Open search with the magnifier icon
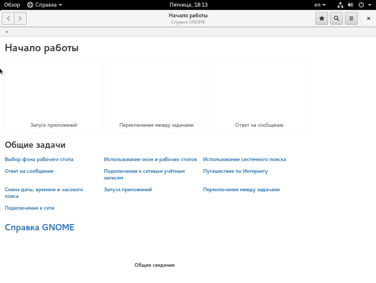The image size is (376, 283). pyautogui.click(x=337, y=18)
